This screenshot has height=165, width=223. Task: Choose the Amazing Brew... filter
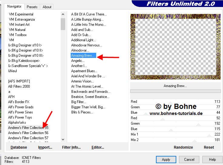click(83, 56)
